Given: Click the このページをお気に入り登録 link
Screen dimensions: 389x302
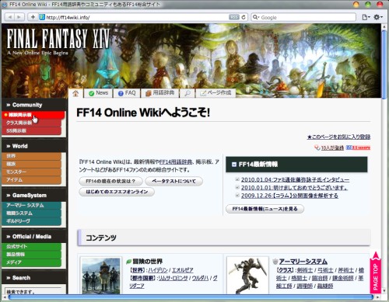Looking at the screenshot, I should pos(338,137).
